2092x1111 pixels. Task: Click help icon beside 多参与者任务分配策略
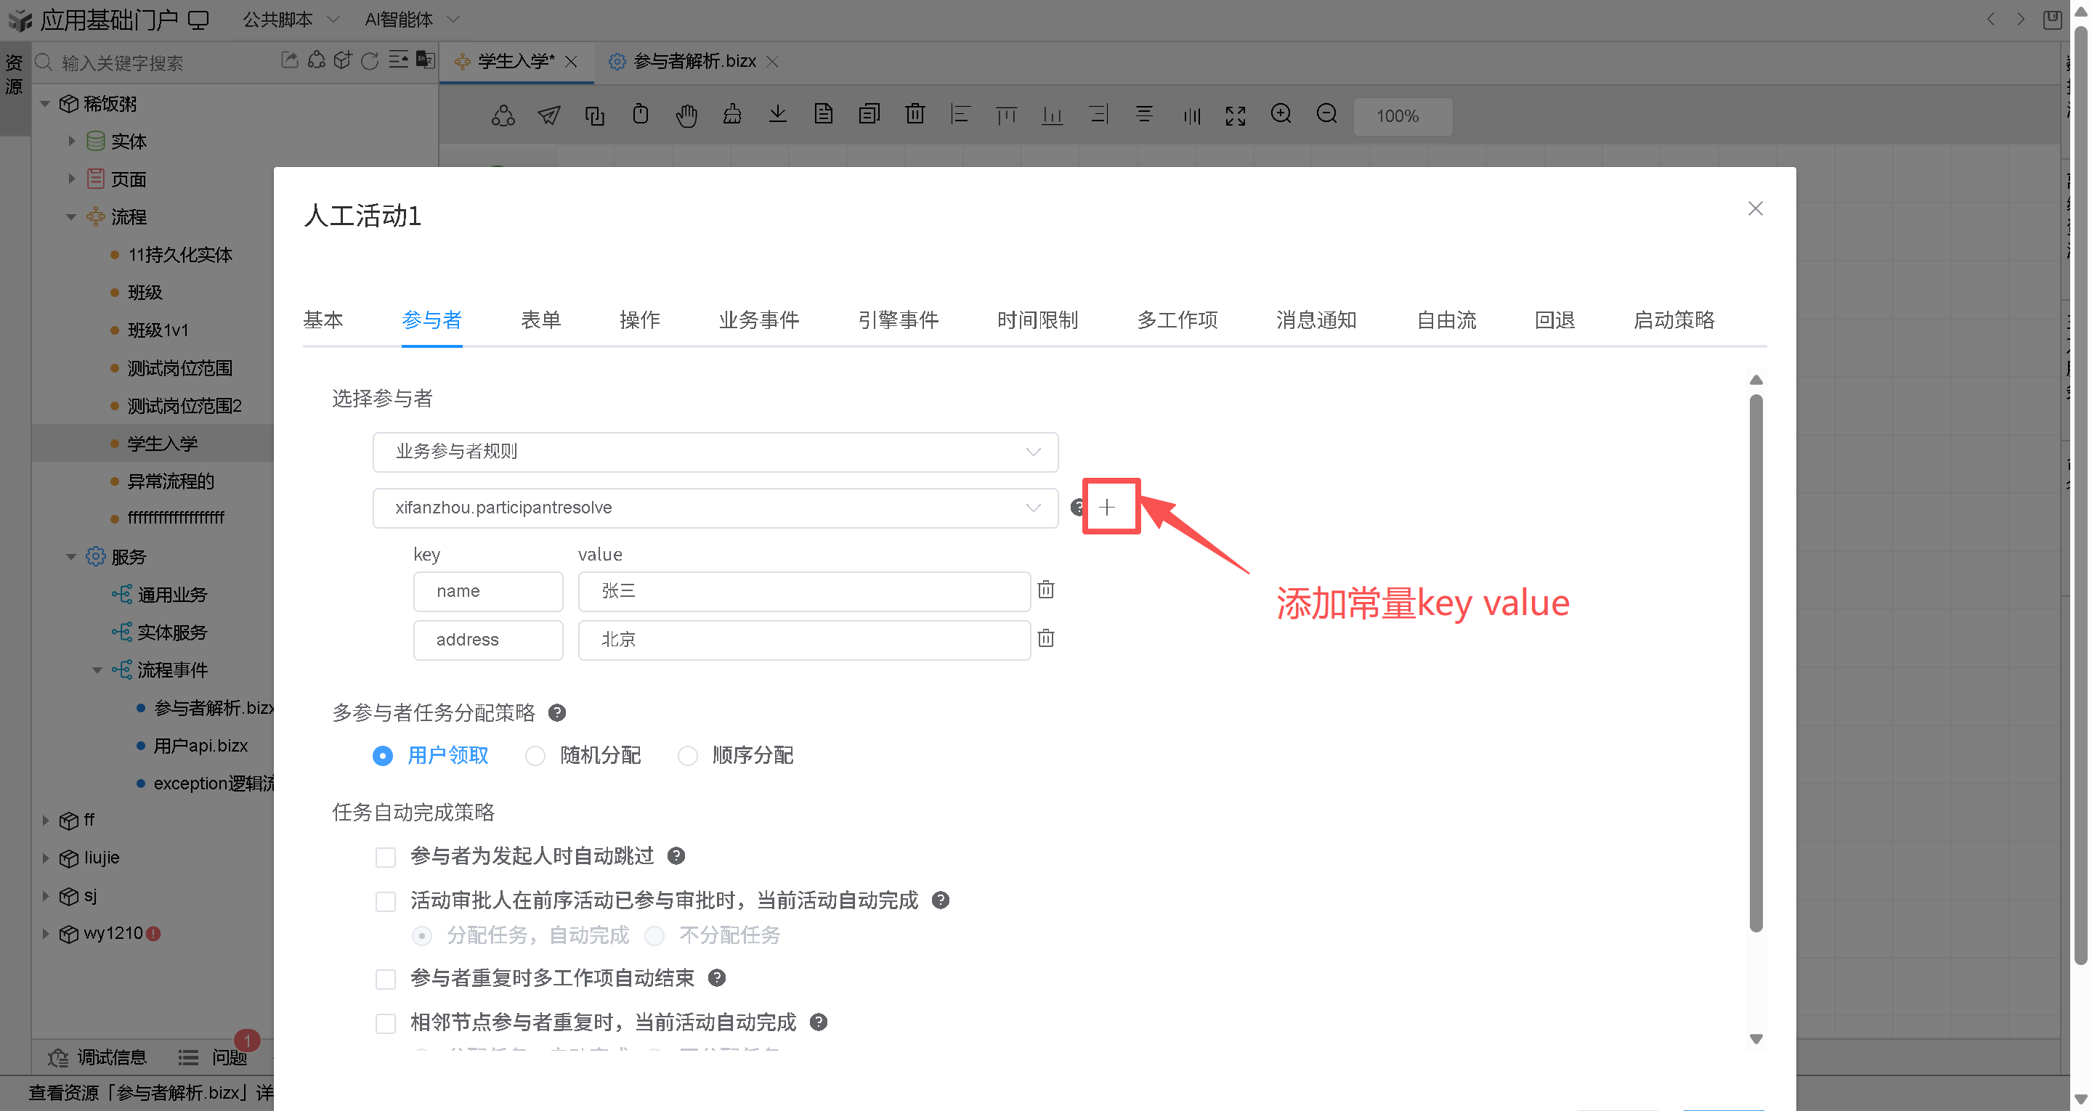557,713
